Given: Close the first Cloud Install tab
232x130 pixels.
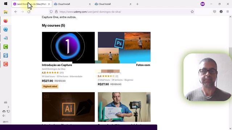Looking at the screenshot, I should pos(90,4).
